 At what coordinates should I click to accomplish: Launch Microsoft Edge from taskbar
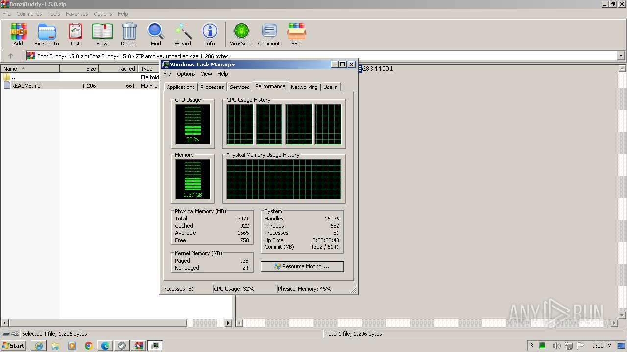click(x=105, y=346)
